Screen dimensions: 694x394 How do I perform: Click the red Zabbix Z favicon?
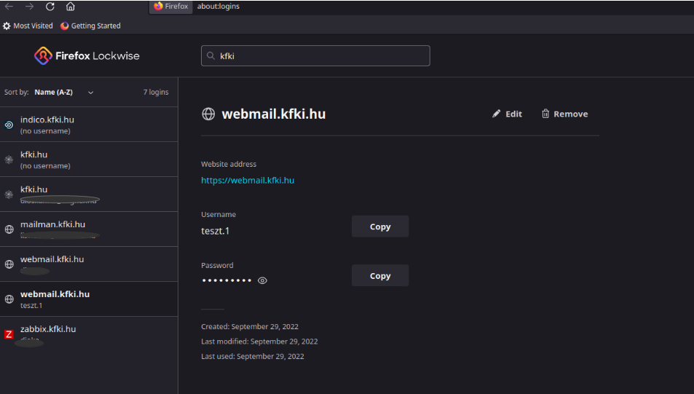(x=9, y=334)
